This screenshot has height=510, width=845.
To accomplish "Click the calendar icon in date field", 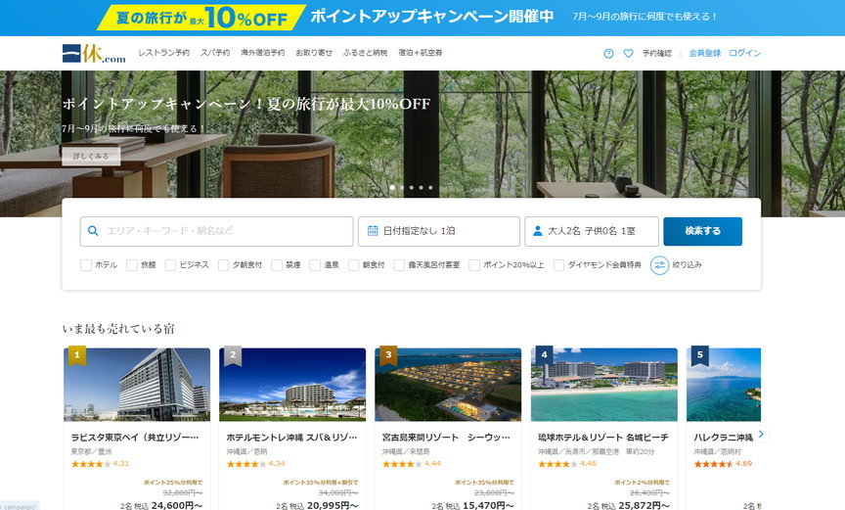I will tap(373, 231).
